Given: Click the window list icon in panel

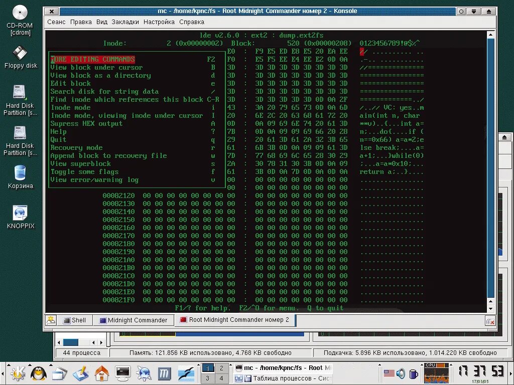Looking at the screenshot, I should click(x=60, y=373).
